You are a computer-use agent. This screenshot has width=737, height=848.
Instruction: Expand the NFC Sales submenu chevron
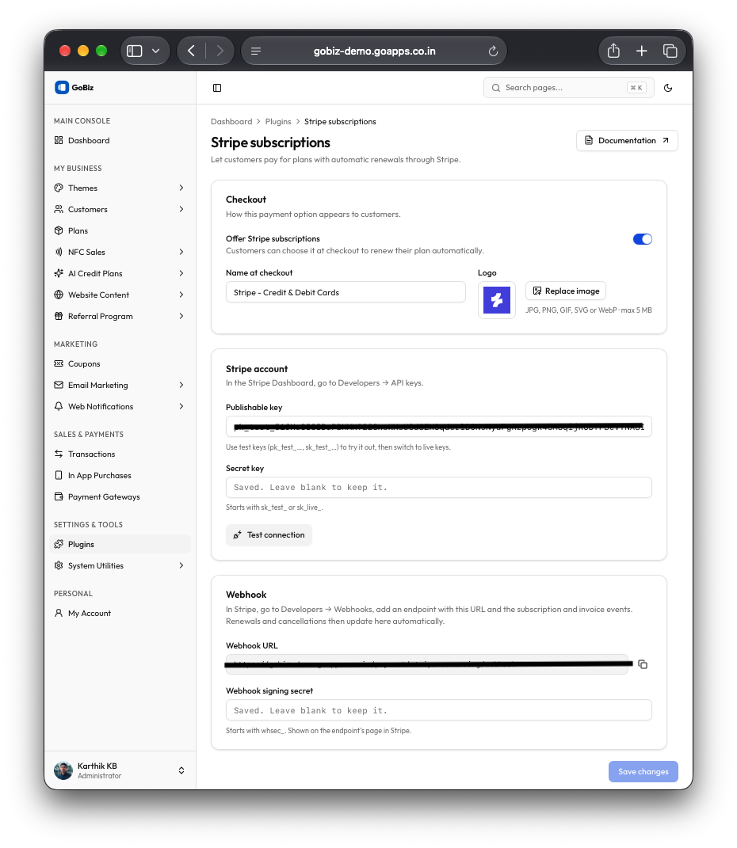tap(181, 252)
